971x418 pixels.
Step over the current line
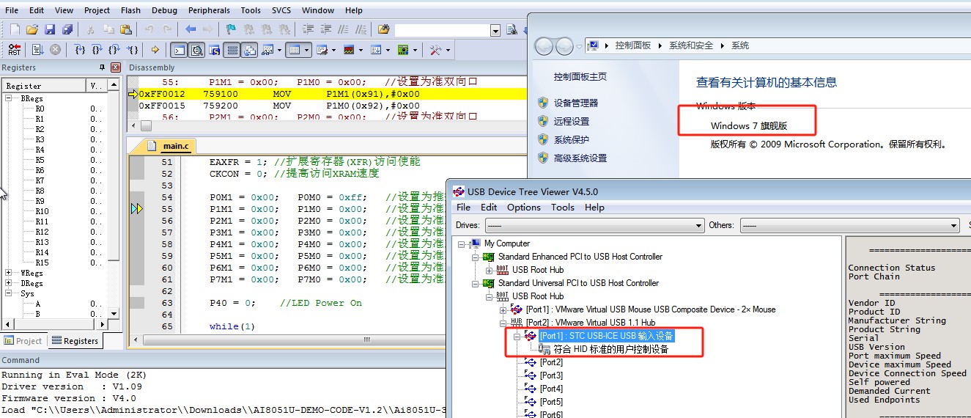pos(97,50)
